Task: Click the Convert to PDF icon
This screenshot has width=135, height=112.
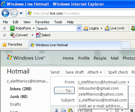Action: (13, 35)
